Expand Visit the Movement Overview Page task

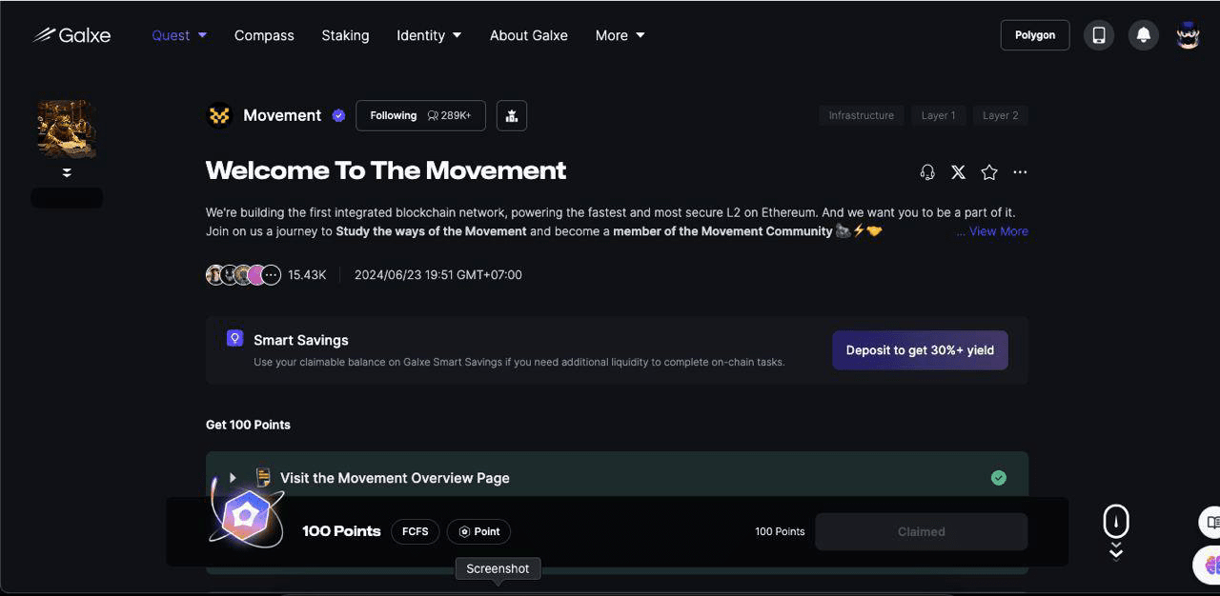pos(233,478)
